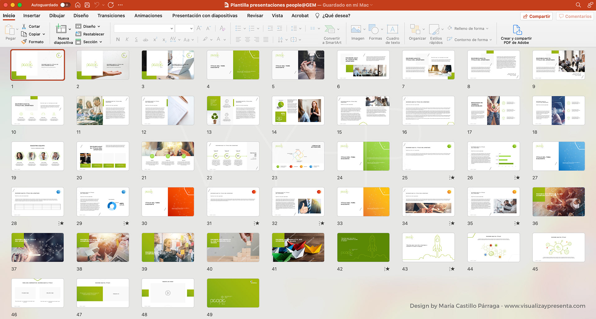Image resolution: width=596 pixels, height=319 pixels.
Task: Click the Undo arrow icon
Action: [97, 5]
